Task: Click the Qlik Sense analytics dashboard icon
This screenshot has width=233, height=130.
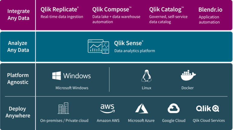Action: pos(98,46)
